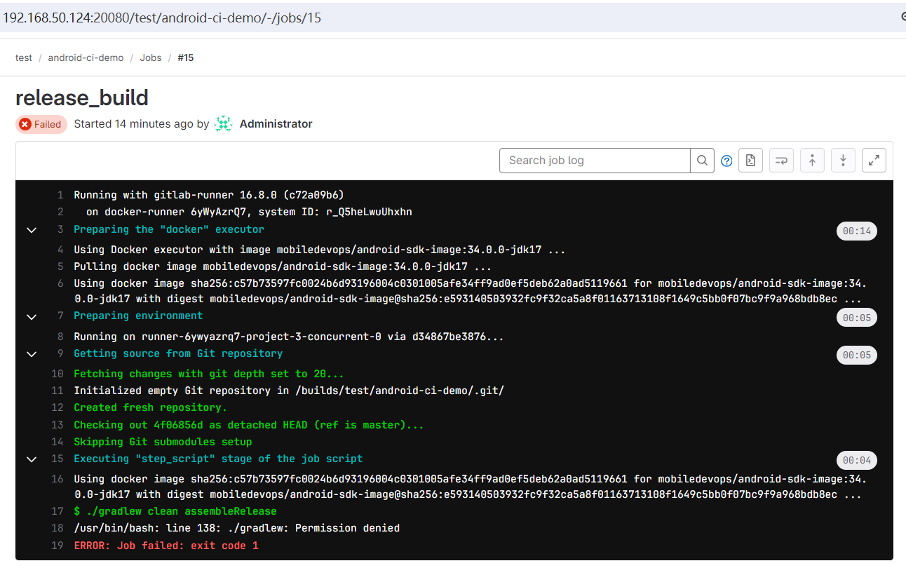
Task: Jump to log line number 19
Action: 58,546
